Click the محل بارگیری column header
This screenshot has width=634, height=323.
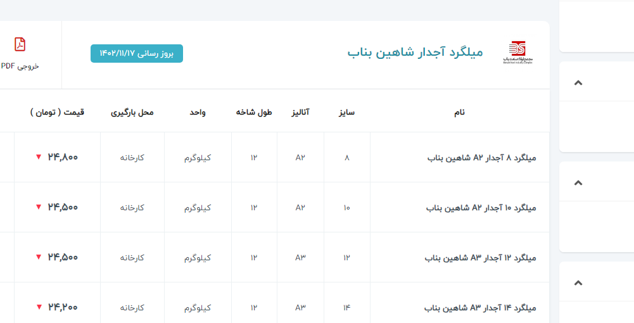pyautogui.click(x=132, y=112)
